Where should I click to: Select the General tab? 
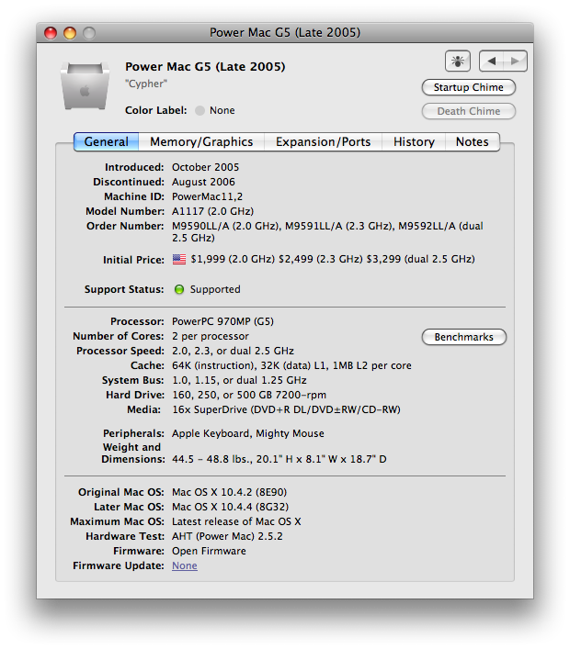(106, 142)
